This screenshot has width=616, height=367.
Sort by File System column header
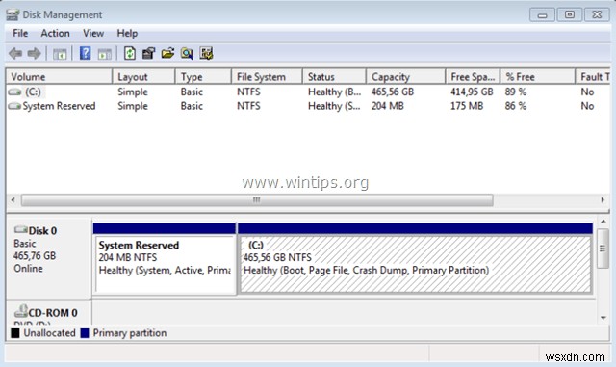tap(268, 77)
